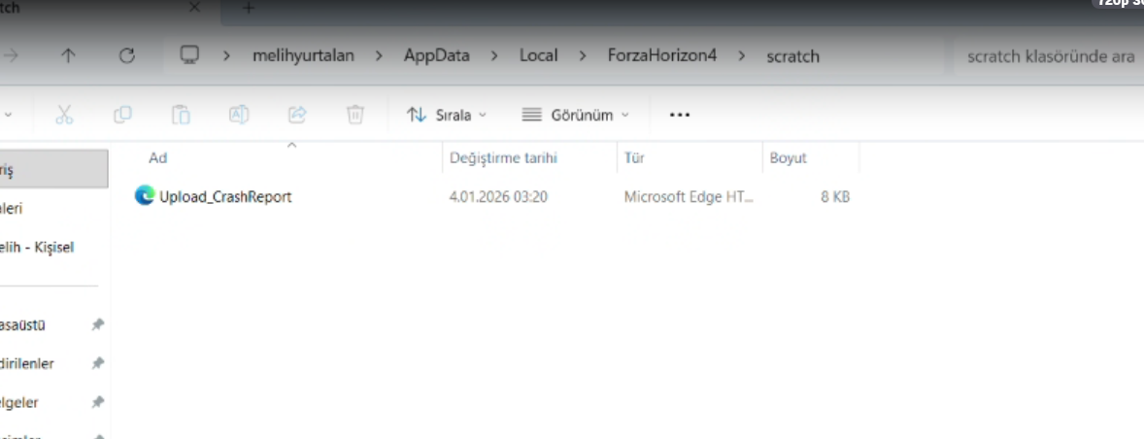Image resolution: width=1144 pixels, height=439 pixels.
Task: Go to Local folder in breadcrumb
Action: pos(538,56)
